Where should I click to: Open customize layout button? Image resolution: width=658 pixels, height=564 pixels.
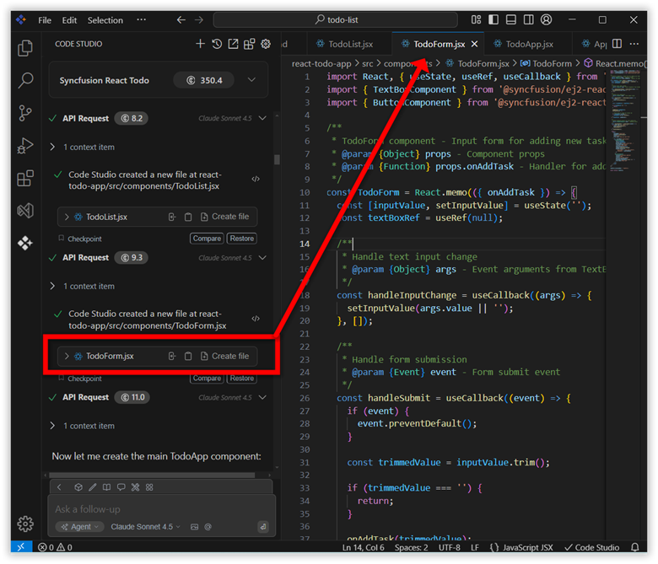(476, 19)
